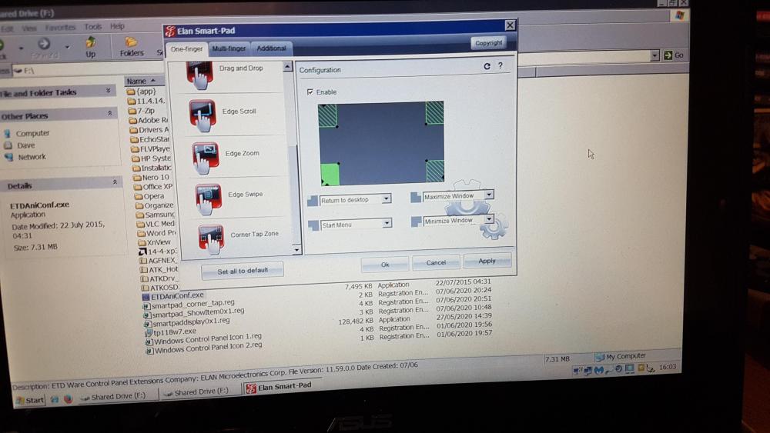Click the reset/refresh configuration icon
770x433 pixels.
487,65
